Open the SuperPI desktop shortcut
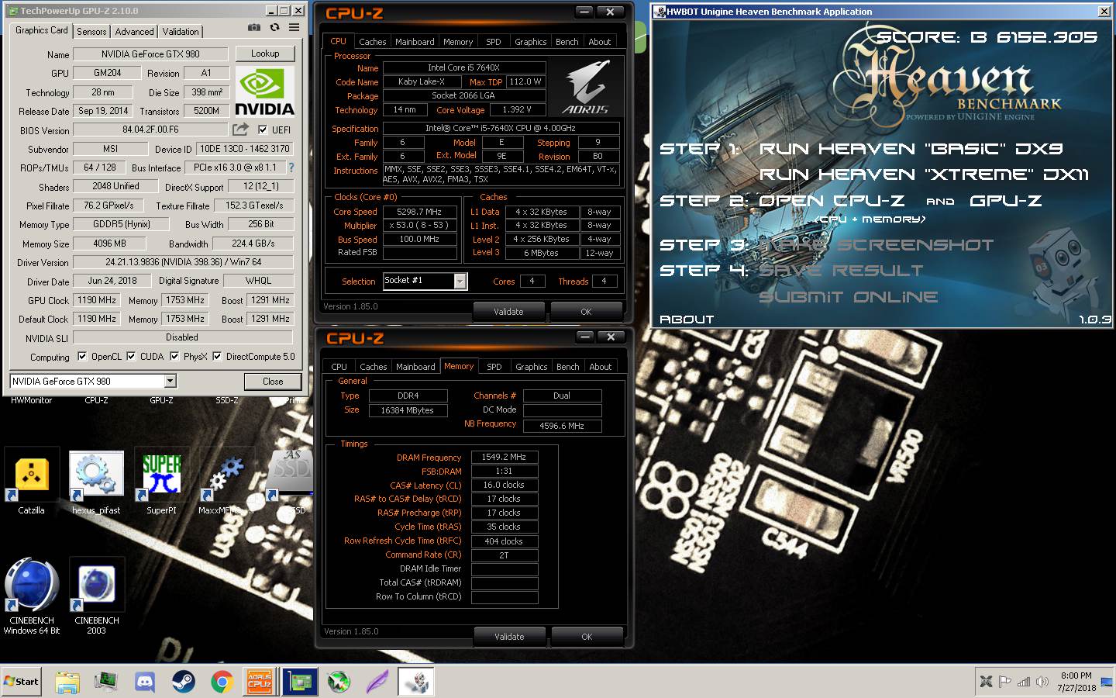1116x698 pixels. click(x=161, y=481)
